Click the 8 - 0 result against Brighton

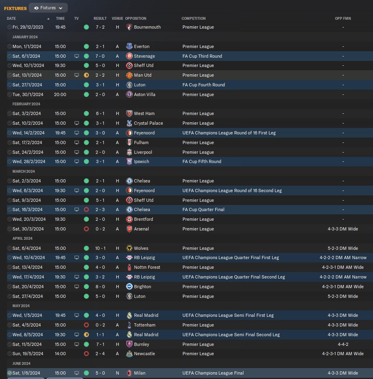pos(100,287)
